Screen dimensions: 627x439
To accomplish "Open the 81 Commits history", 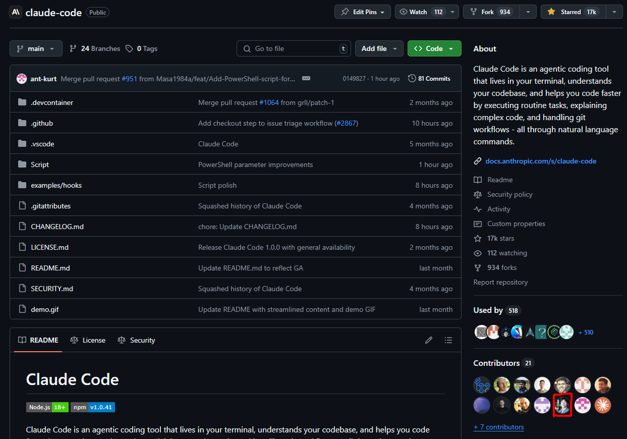I will 429,78.
